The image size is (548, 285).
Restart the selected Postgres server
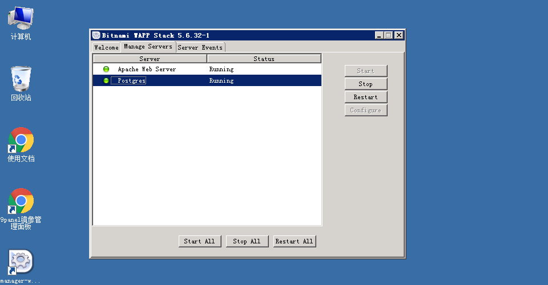point(366,97)
